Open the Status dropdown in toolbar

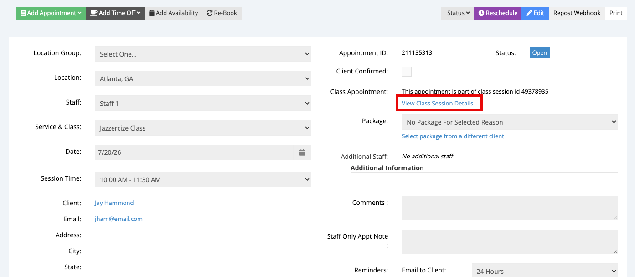(458, 13)
